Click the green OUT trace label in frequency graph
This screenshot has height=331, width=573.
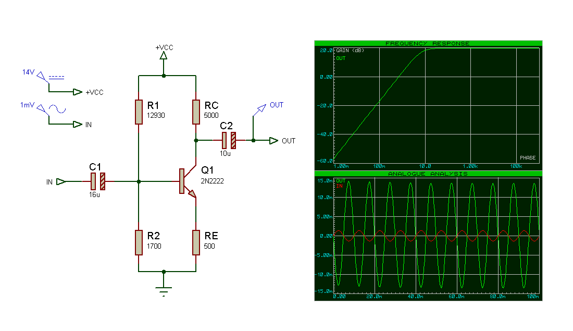(x=341, y=58)
